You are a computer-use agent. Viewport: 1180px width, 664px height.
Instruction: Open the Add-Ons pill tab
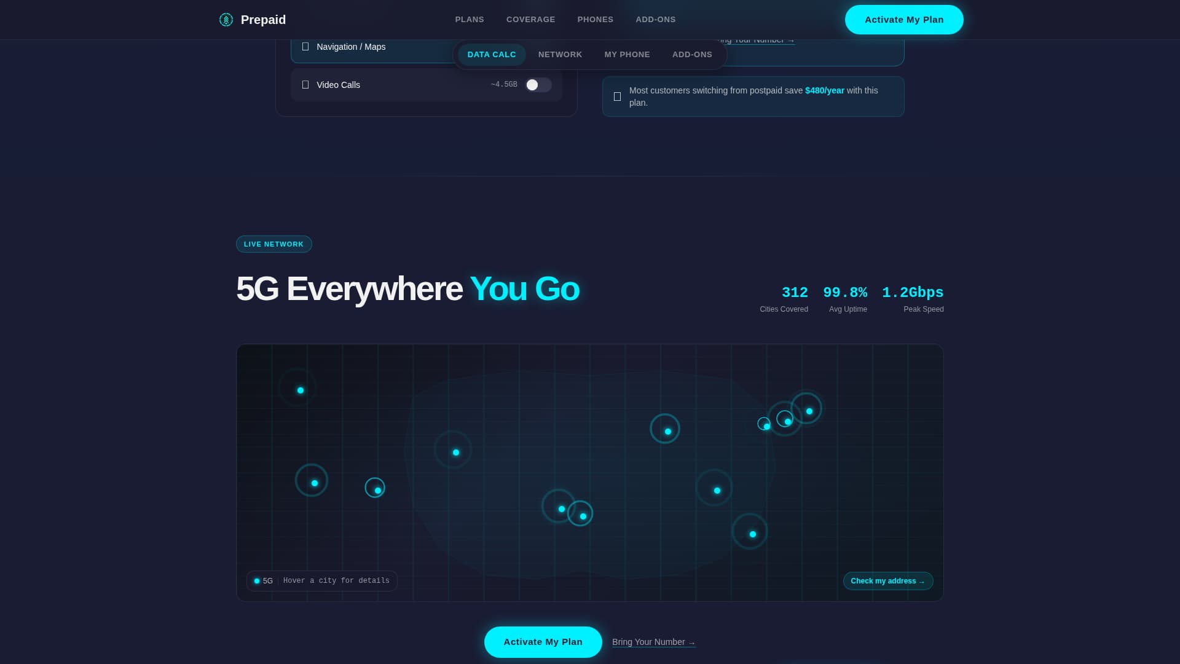[691, 55]
